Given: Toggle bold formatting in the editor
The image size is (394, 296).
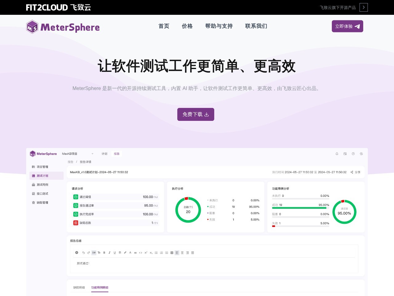Looking at the screenshot, I should [104, 253].
